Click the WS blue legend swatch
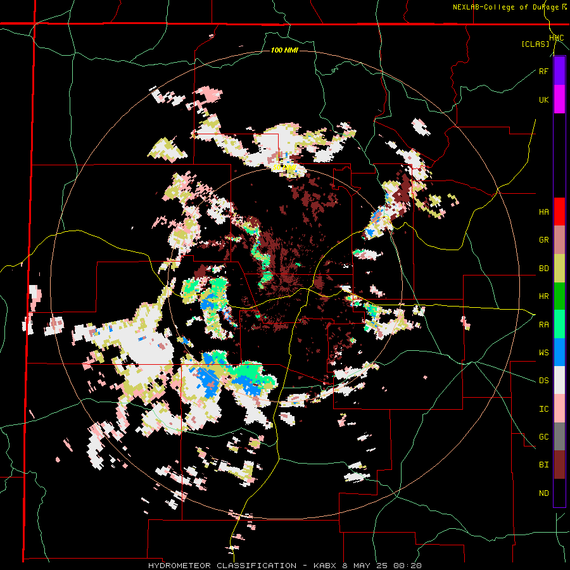The height and width of the screenshot is (570, 570). (559, 352)
